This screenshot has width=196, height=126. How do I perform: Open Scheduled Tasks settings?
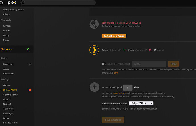pos(11,123)
